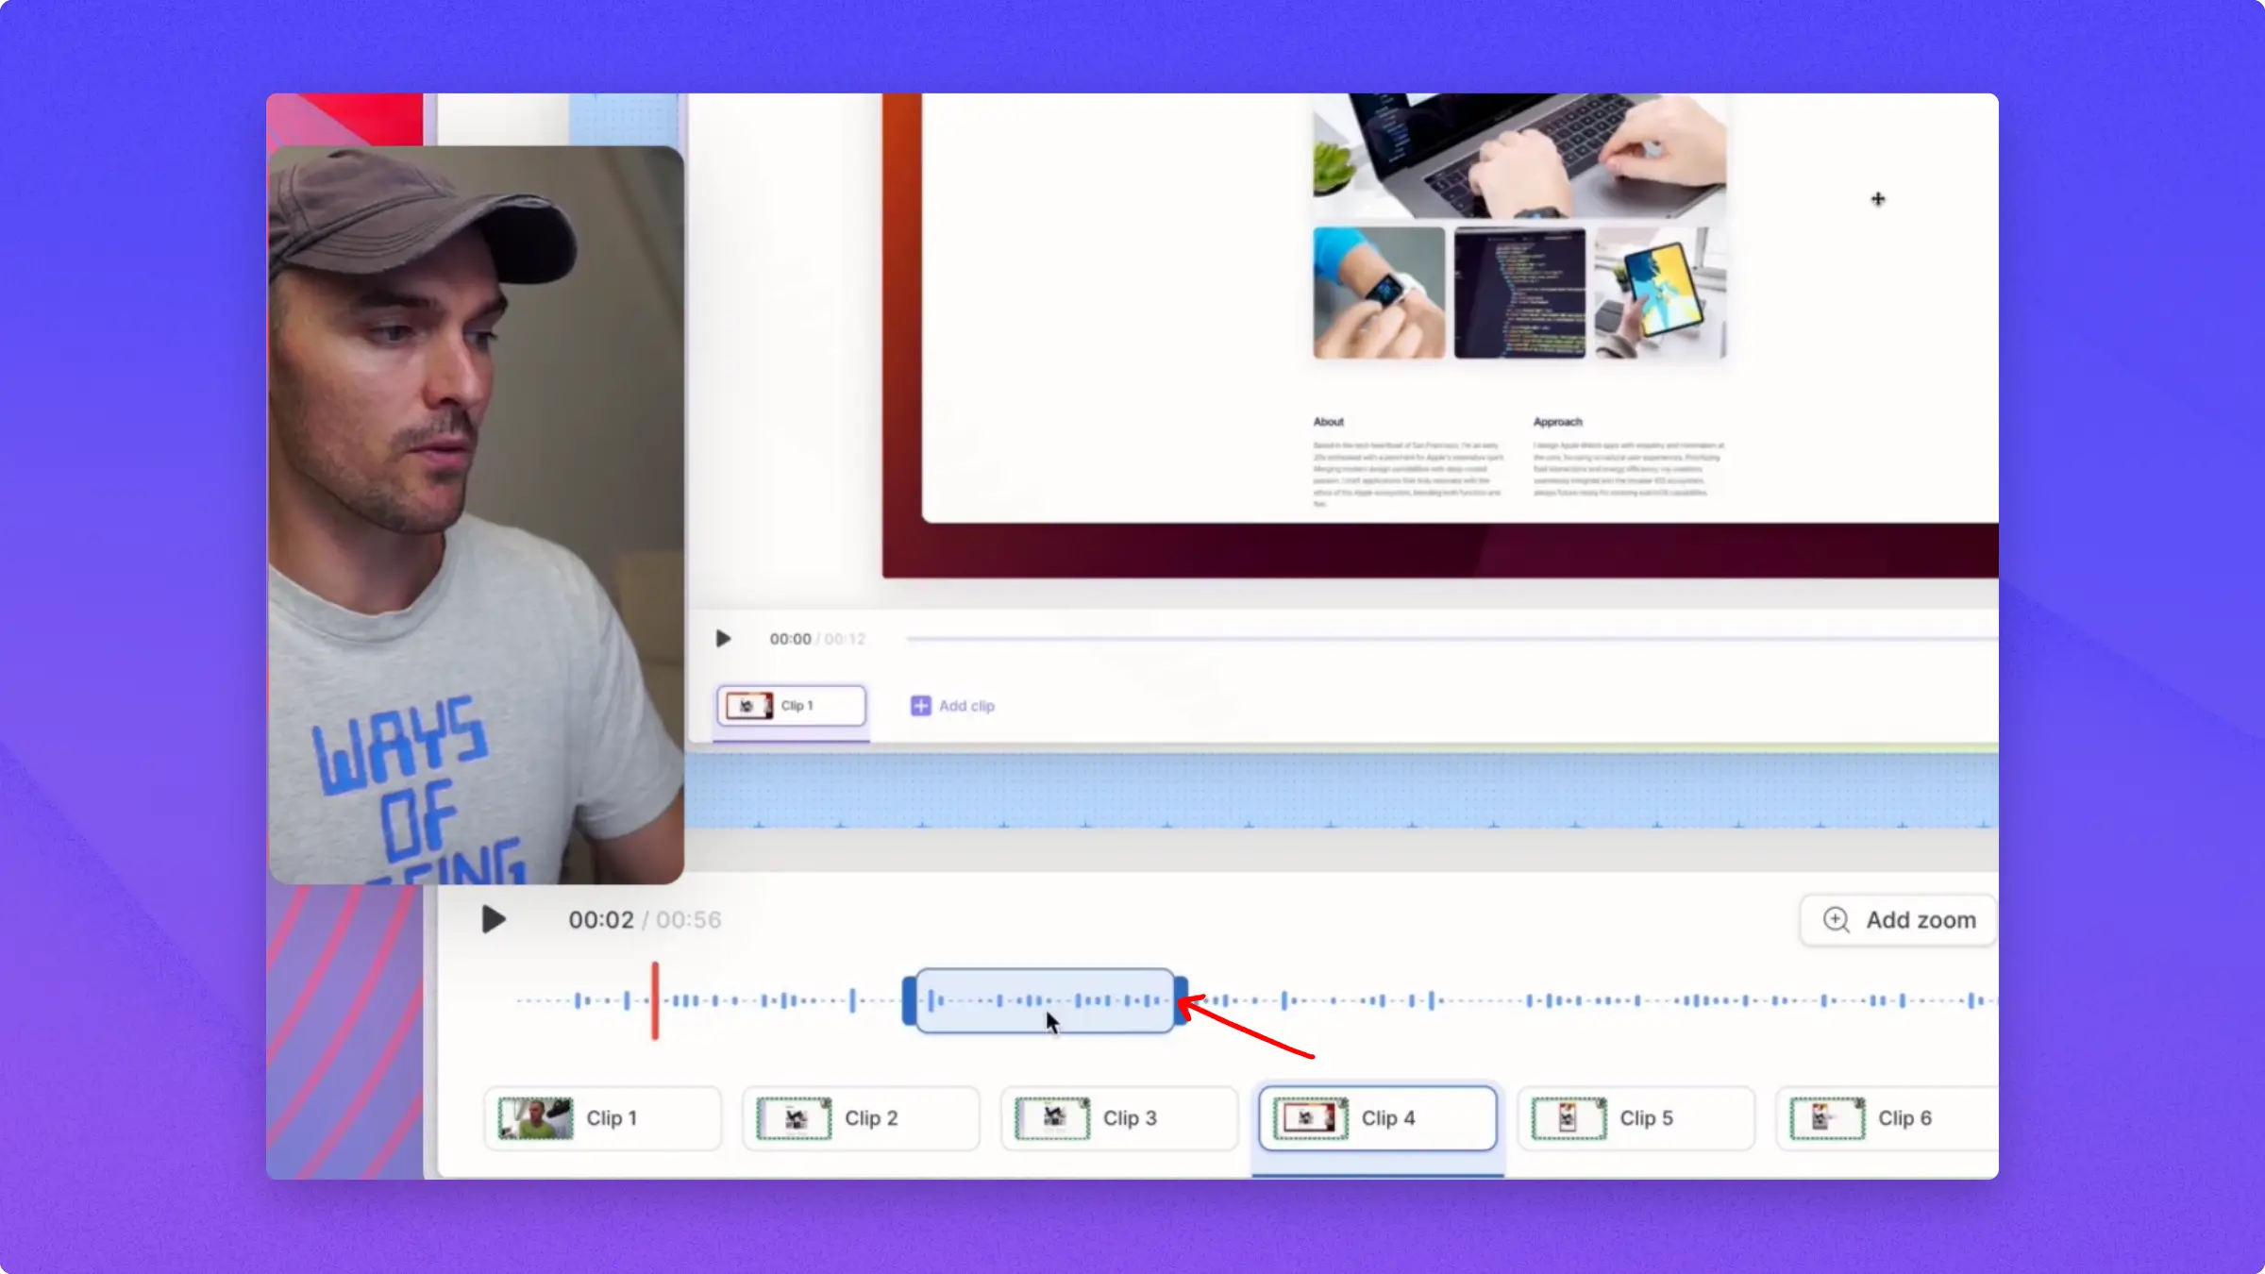The image size is (2265, 1274).
Task: Click the Add zoom button
Action: tap(1898, 919)
